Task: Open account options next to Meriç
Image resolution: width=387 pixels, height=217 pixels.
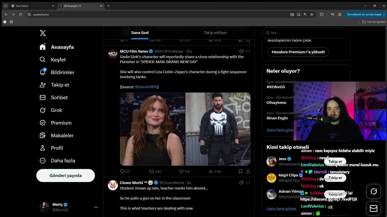Action: coord(96,207)
